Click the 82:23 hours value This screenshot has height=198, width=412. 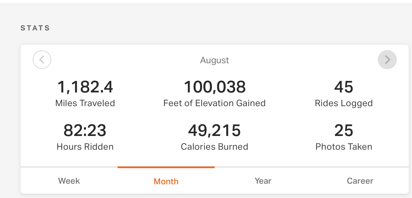click(x=85, y=131)
